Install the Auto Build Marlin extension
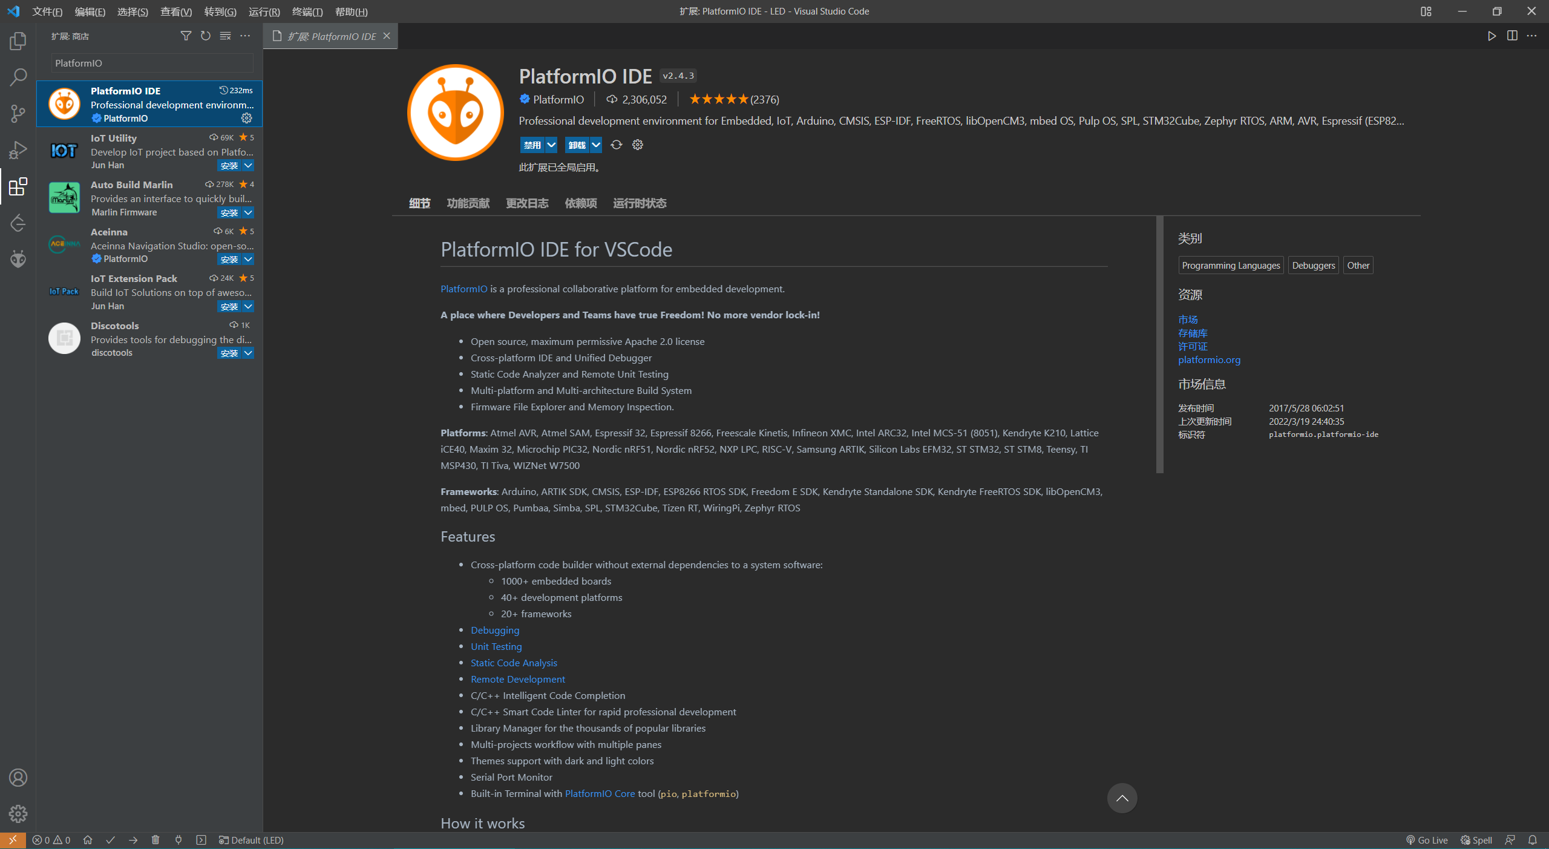This screenshot has width=1549, height=849. click(x=229, y=212)
